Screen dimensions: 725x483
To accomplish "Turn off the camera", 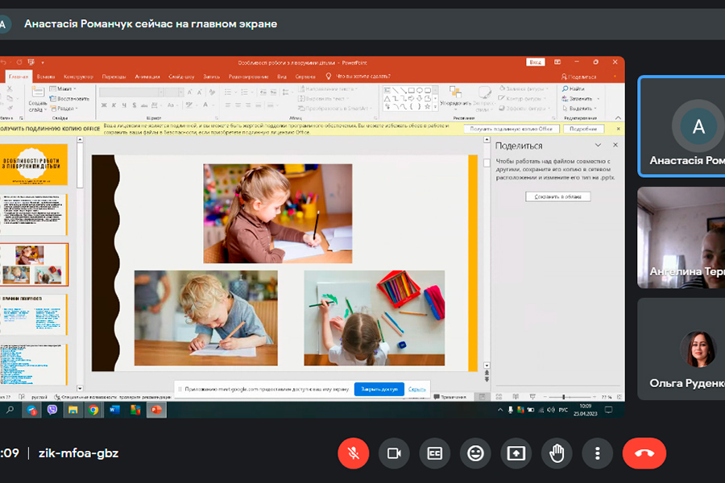I will coord(394,453).
